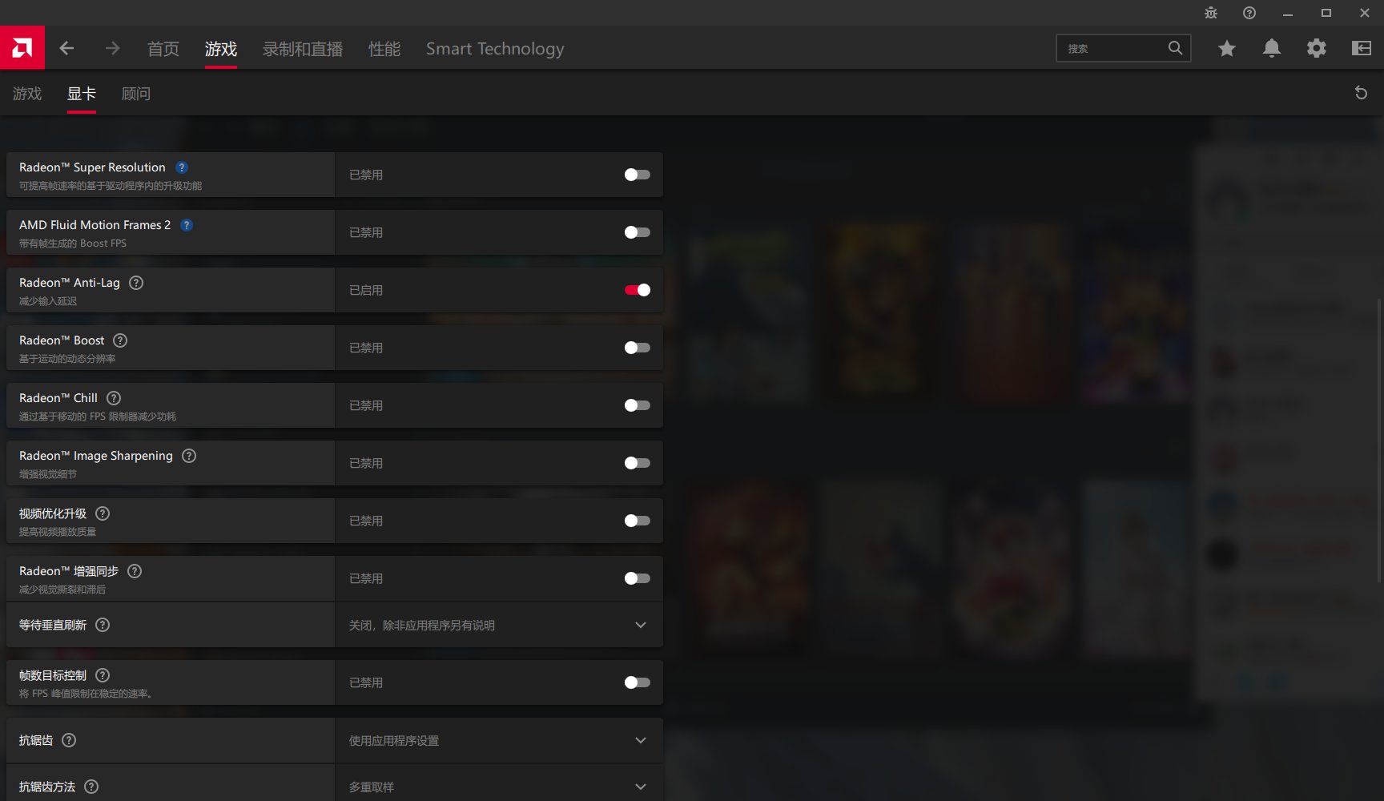The image size is (1384, 801).
Task: Open the notifications bell
Action: pos(1272,48)
